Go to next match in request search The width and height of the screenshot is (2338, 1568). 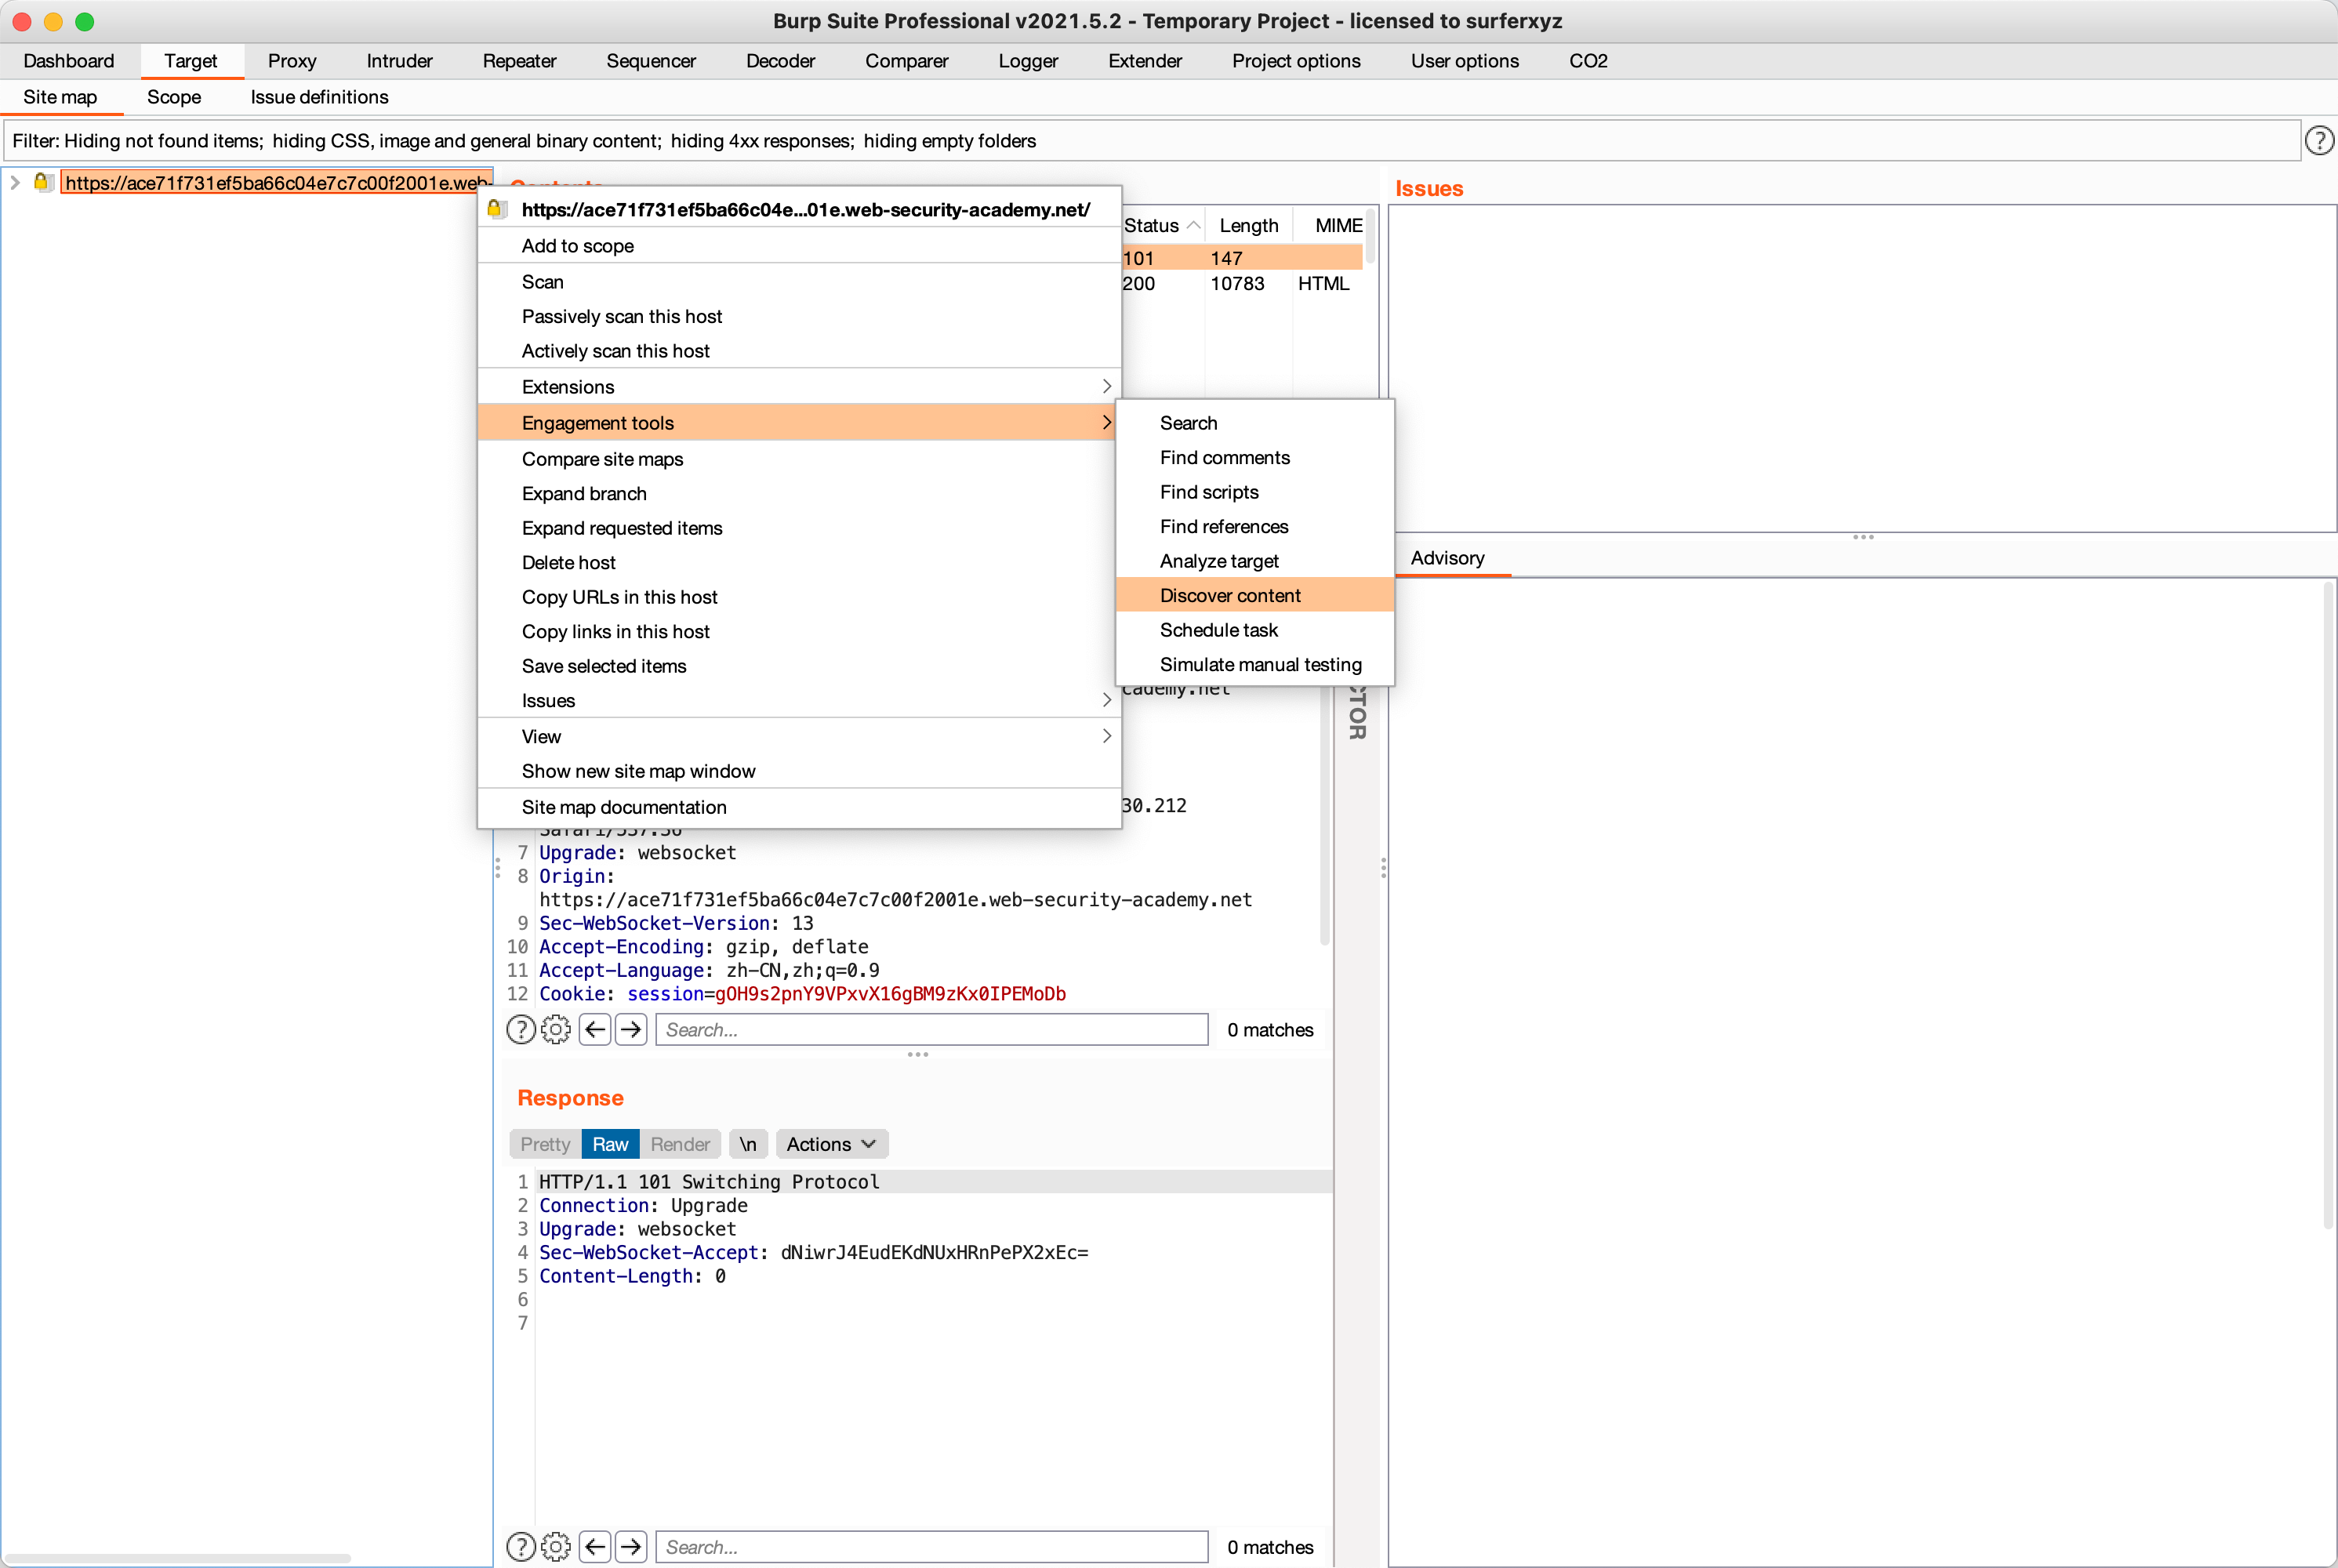631,1029
